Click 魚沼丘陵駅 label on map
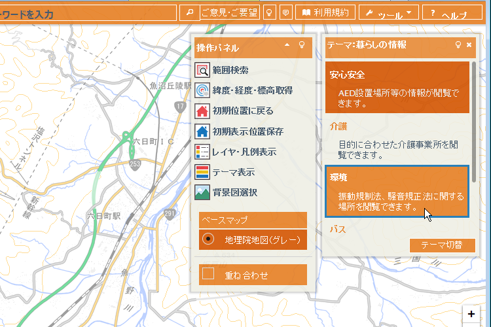 point(171,86)
